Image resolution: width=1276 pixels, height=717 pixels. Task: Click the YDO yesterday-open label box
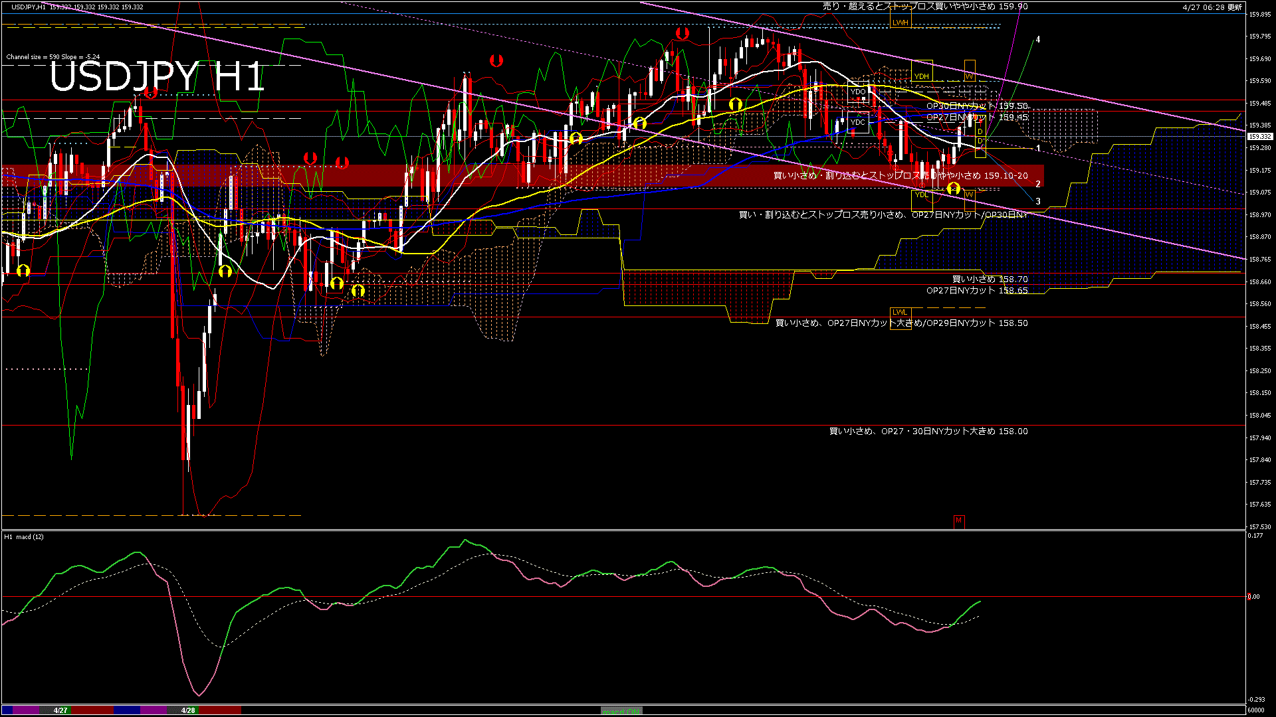(858, 92)
